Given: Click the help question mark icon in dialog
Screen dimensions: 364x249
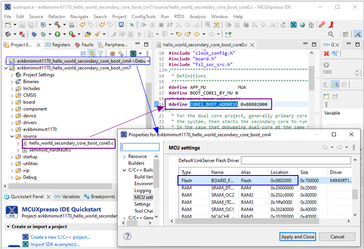Looking at the screenshot, I should pos(127,236).
